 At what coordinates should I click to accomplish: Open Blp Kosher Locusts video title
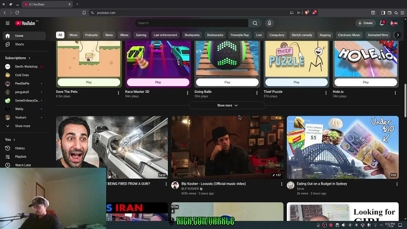(x=213, y=184)
